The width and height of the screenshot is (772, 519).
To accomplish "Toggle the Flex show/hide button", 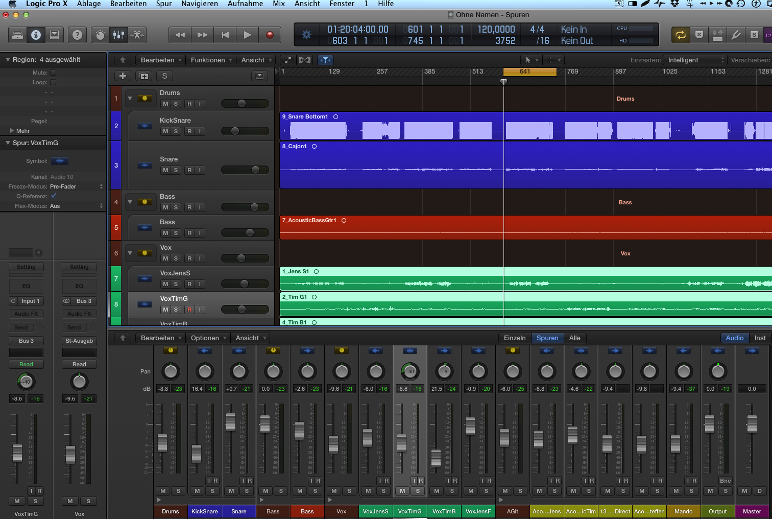I will (305, 60).
